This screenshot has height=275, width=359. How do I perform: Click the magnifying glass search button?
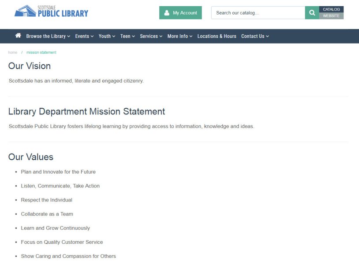[312, 13]
